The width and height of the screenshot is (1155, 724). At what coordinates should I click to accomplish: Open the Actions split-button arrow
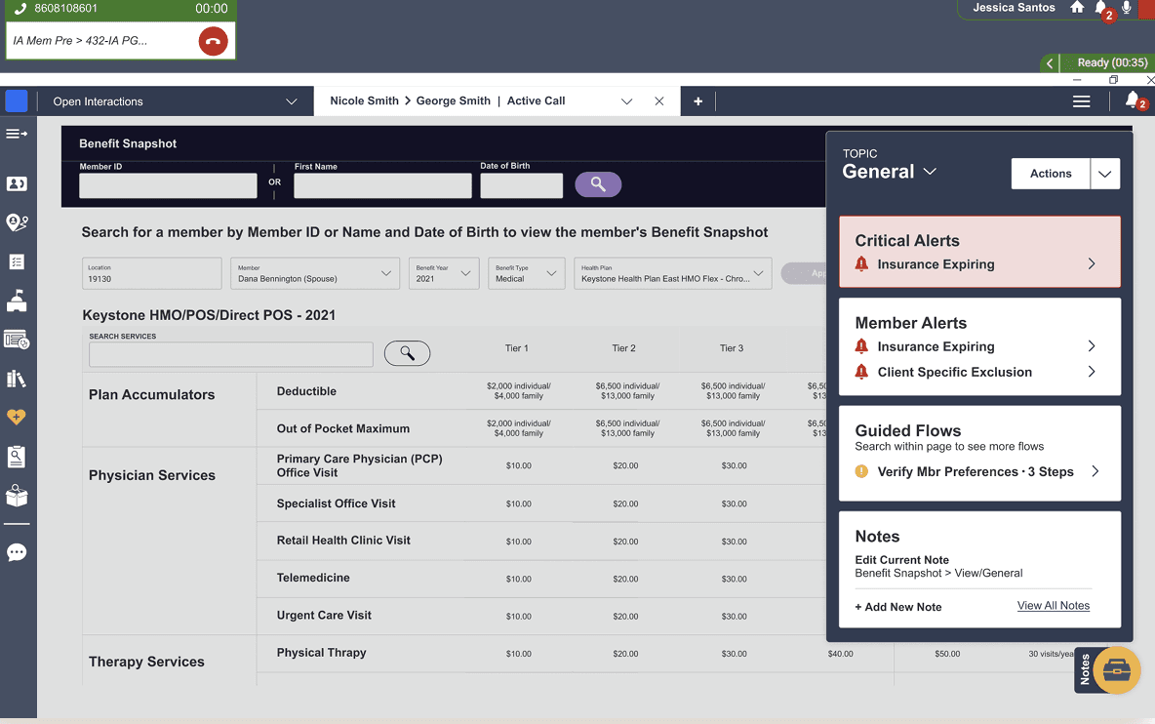pyautogui.click(x=1105, y=174)
